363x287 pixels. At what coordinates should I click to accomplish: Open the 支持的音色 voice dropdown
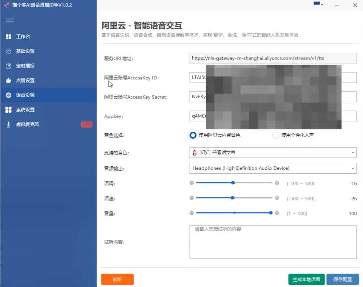[x=273, y=153]
